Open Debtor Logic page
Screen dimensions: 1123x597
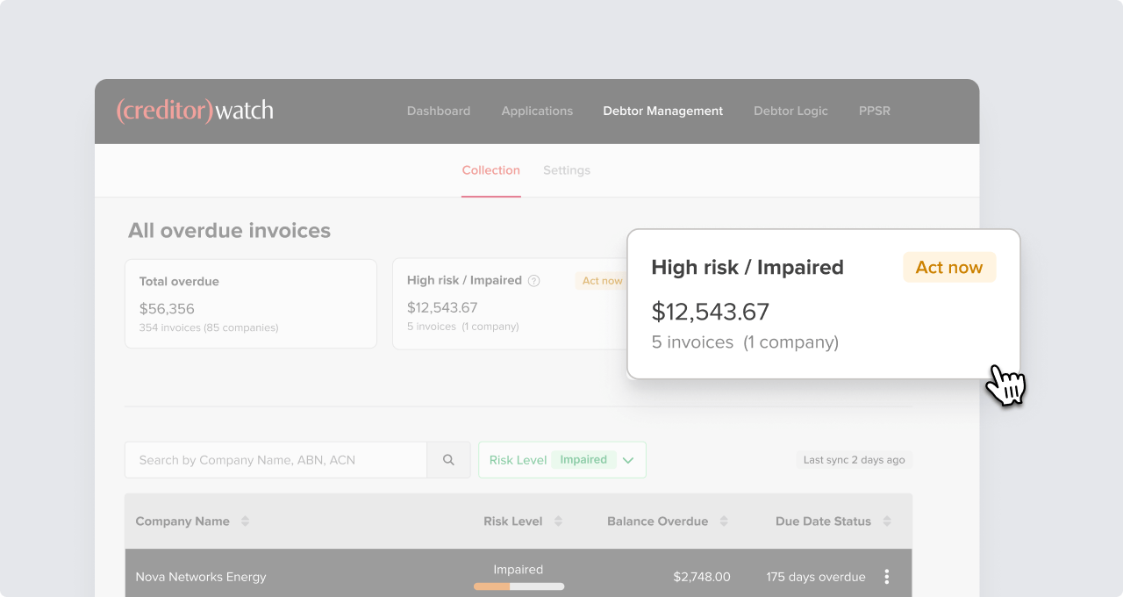tap(790, 111)
